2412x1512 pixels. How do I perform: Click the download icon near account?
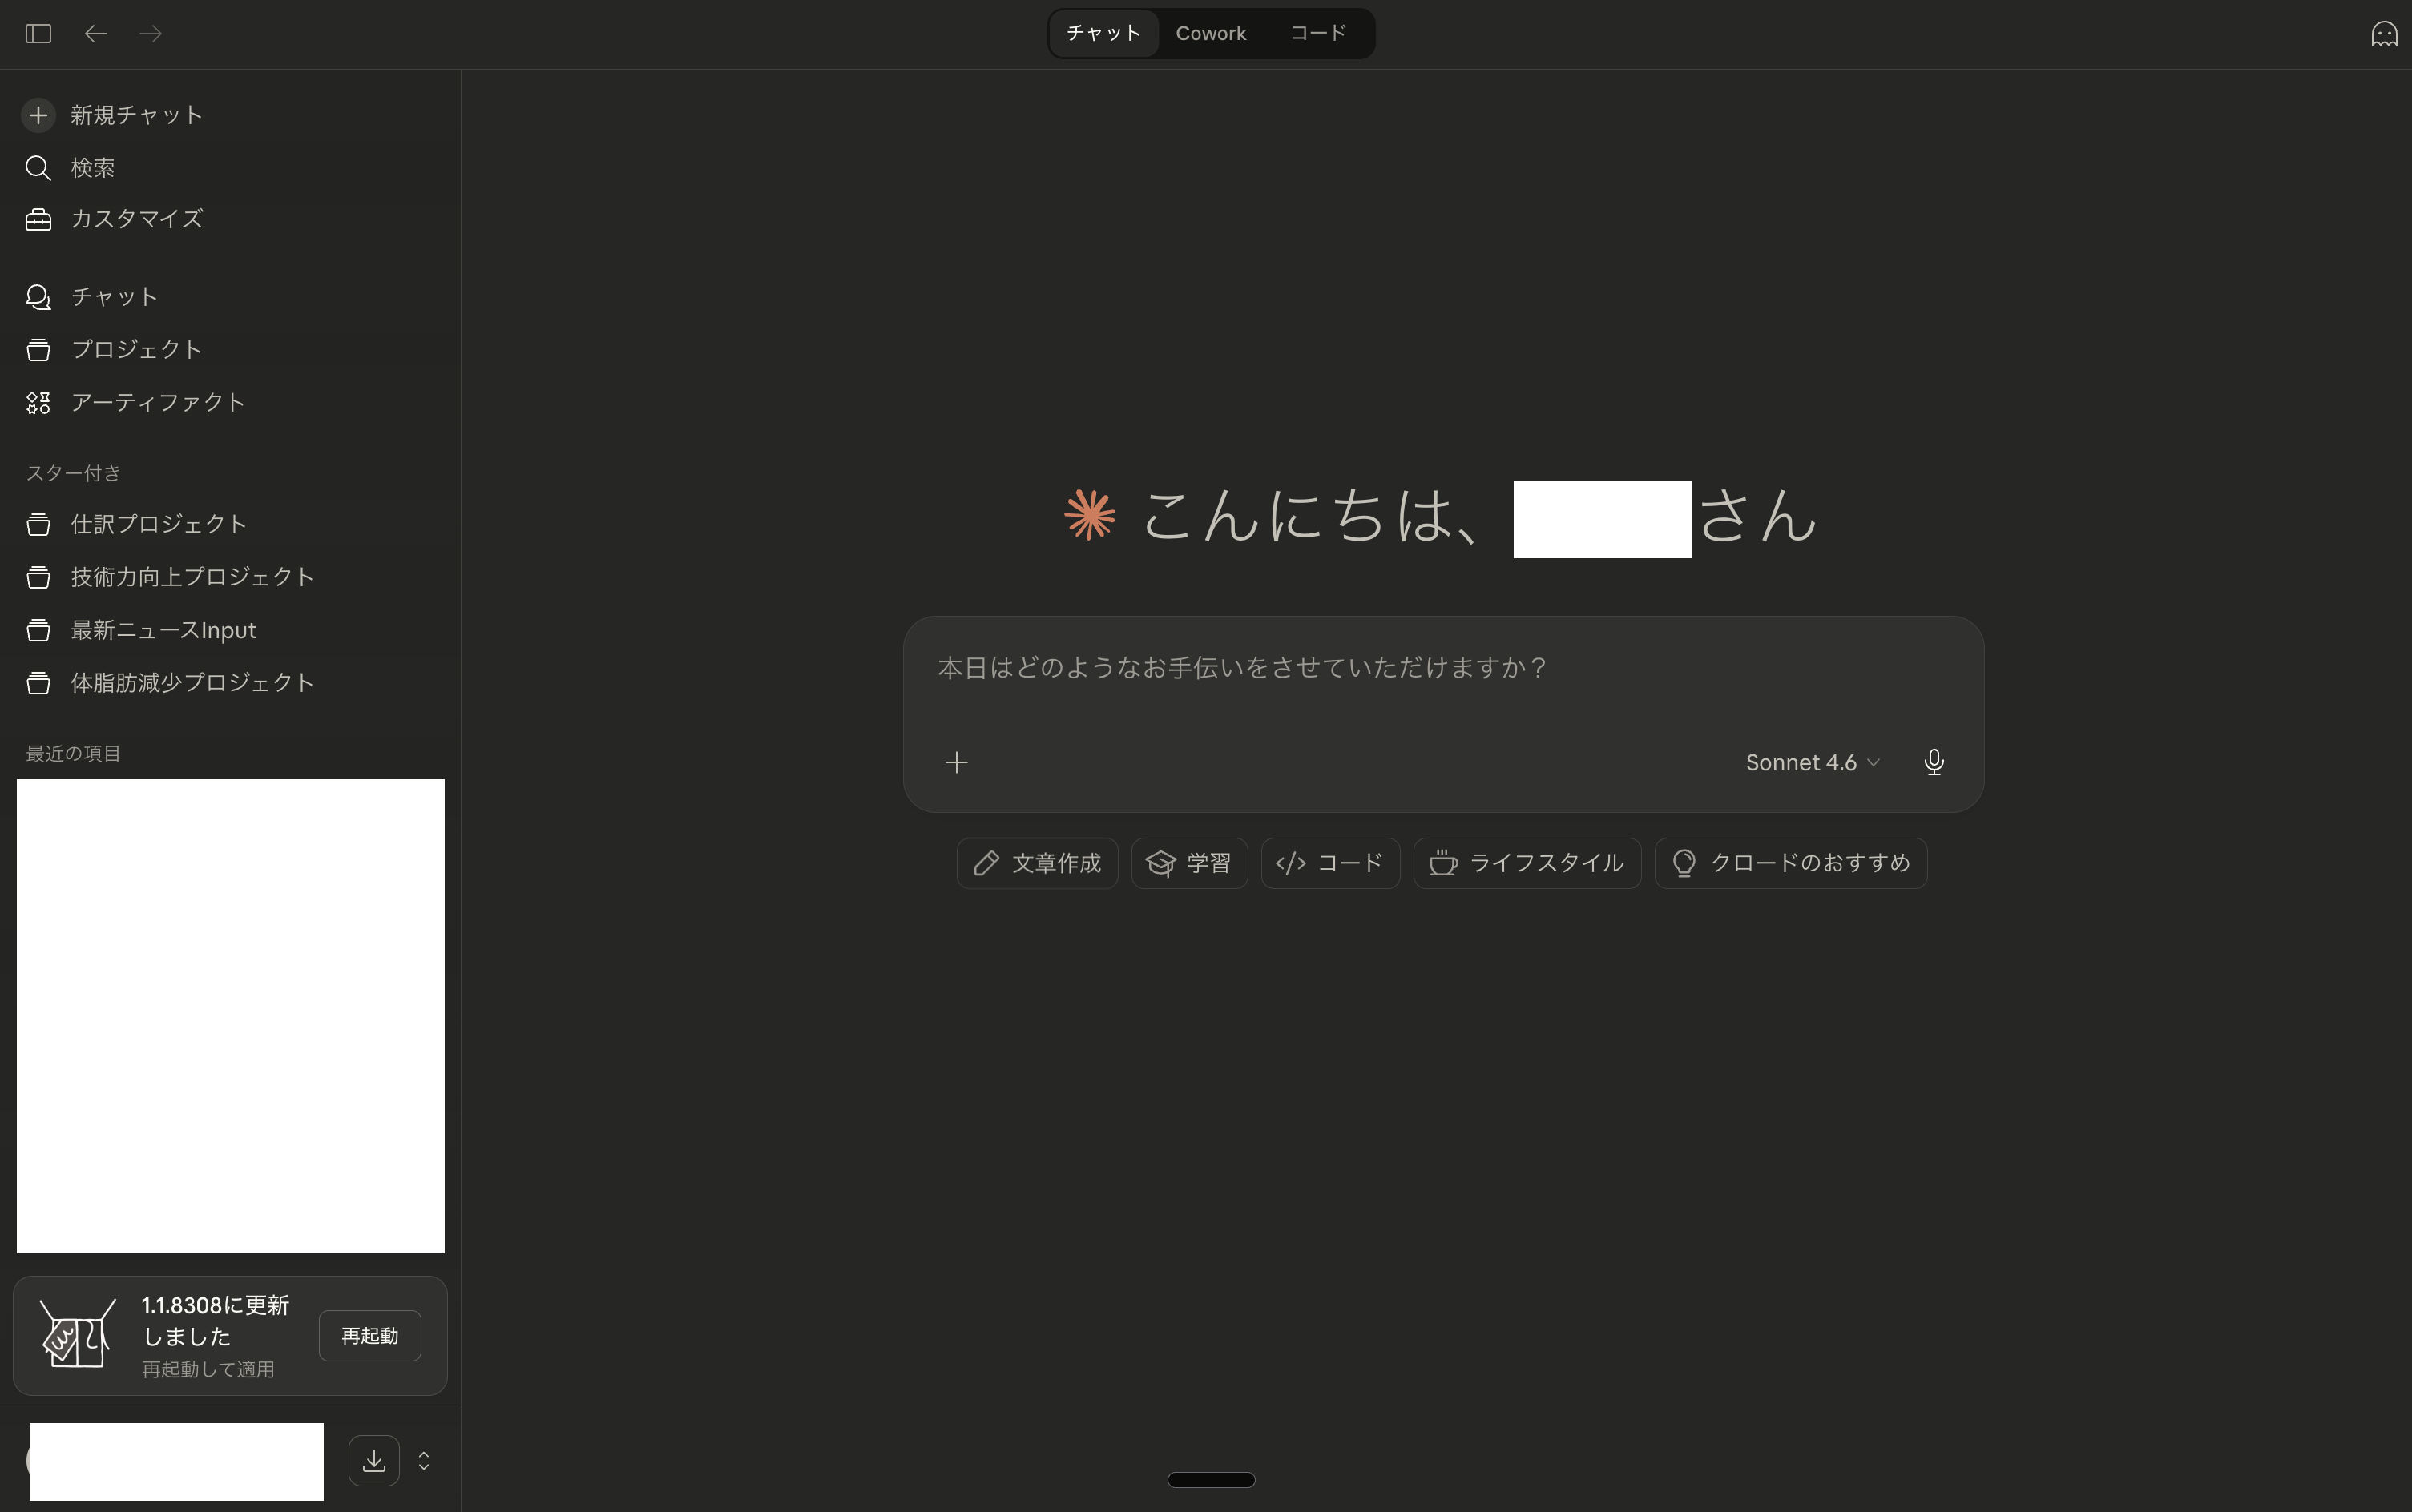click(x=374, y=1461)
